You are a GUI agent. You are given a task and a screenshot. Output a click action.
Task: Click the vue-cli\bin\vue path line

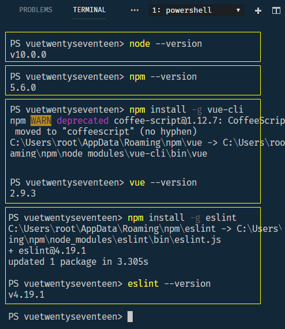108,154
